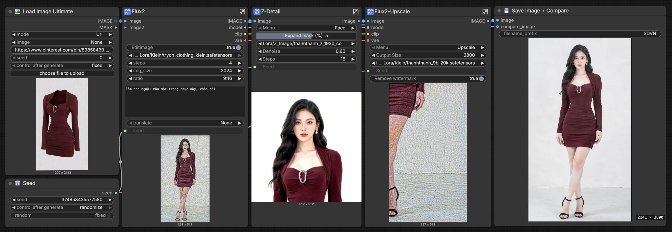Open the mode Url dropdown
This screenshot has width=672, height=232.
62,34
